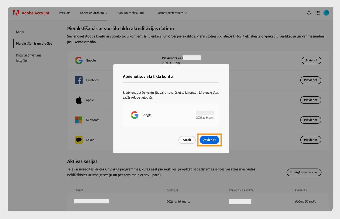Click the Google logo icon in the dialog
340x219 pixels.
[x=134, y=115]
